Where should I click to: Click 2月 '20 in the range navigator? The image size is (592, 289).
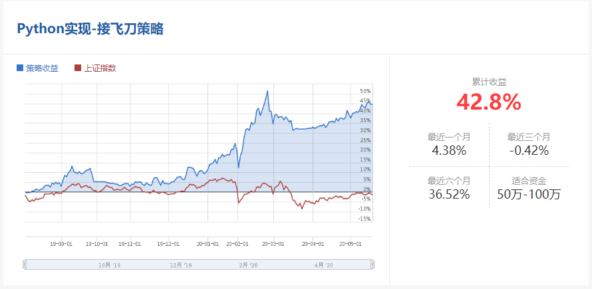248,265
